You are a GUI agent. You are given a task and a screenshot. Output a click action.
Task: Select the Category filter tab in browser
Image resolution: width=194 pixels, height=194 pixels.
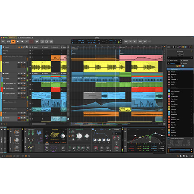pos(173,63)
